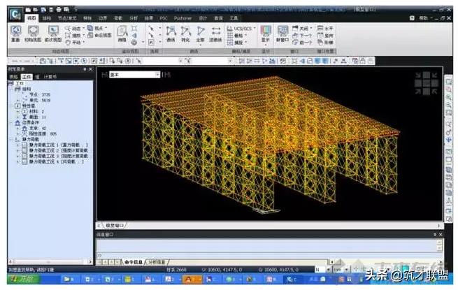
Task: Pin the tree menu panel
Action: 85,69
